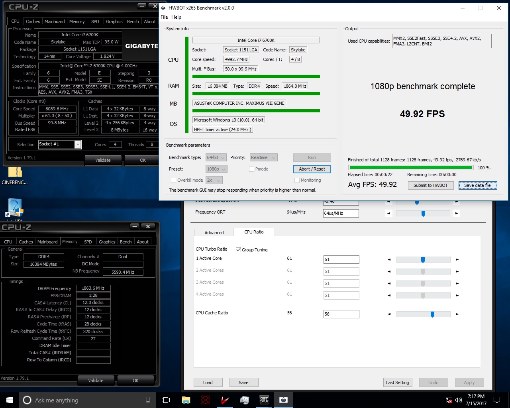
Task: Click Validate in the top CPU-Z window
Action: [103, 160]
